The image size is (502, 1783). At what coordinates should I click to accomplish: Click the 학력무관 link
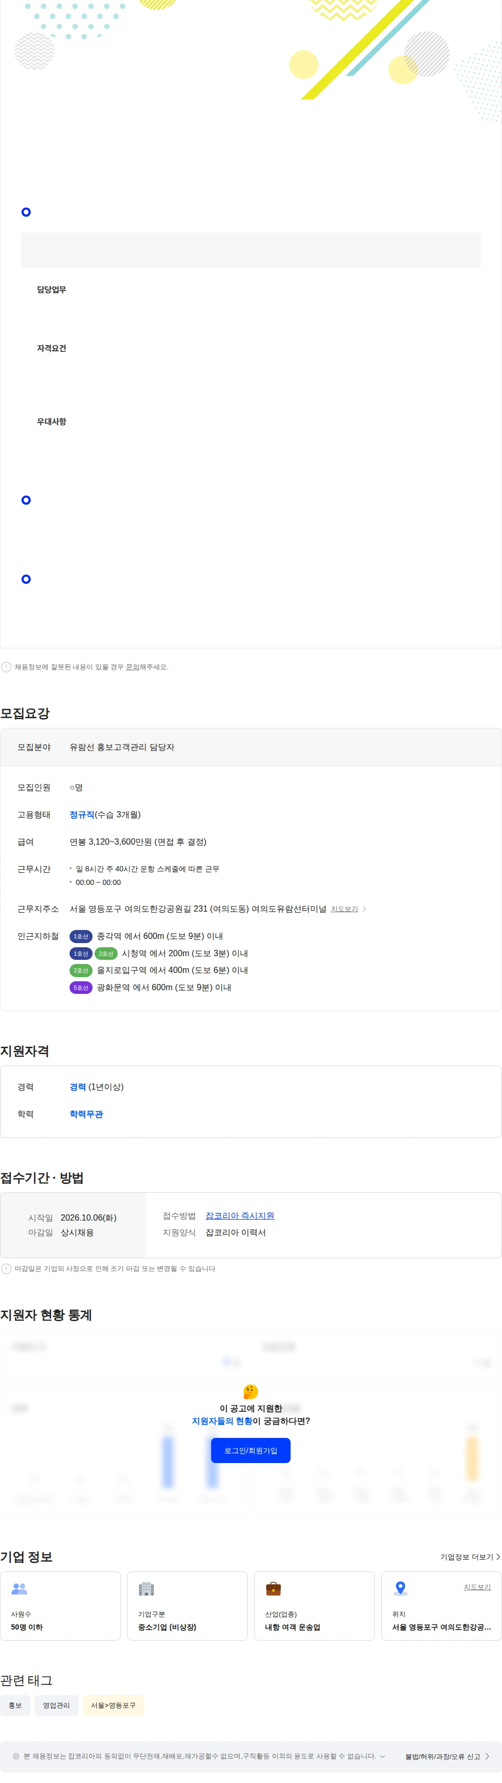coord(86,1114)
